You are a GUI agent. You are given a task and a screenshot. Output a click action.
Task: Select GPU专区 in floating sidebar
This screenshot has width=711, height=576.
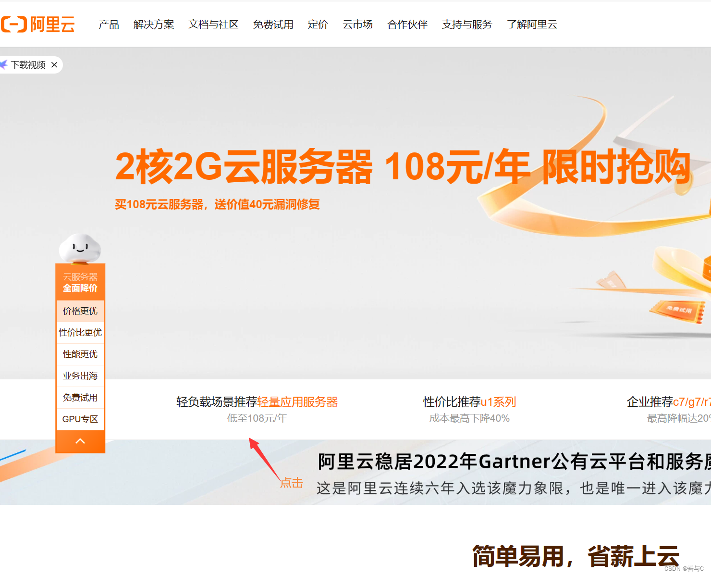tap(80, 419)
